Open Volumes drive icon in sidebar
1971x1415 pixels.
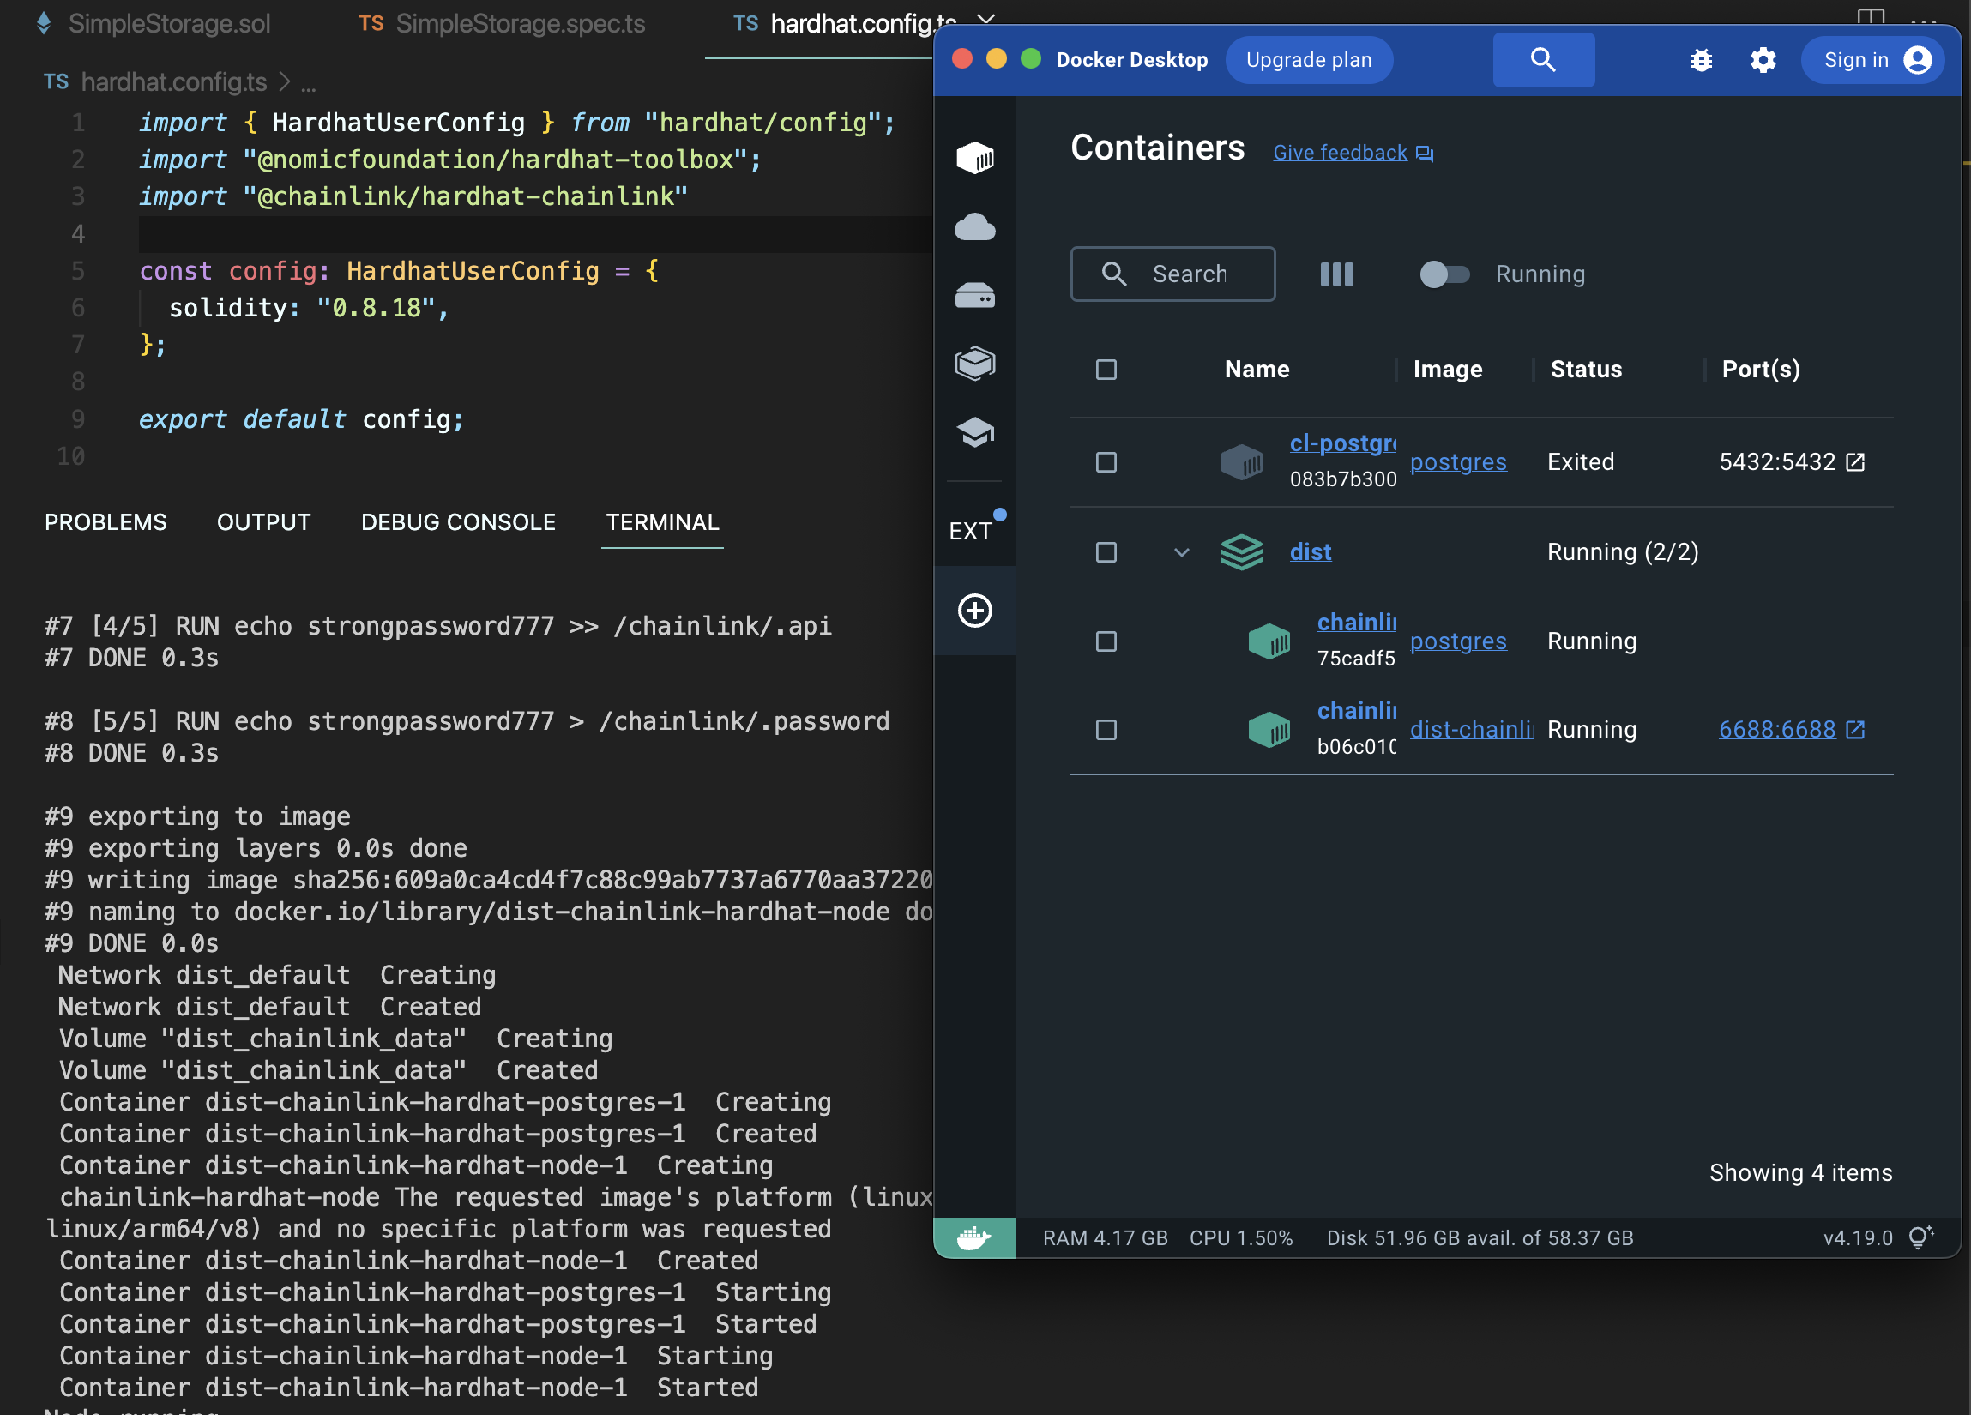pos(974,296)
